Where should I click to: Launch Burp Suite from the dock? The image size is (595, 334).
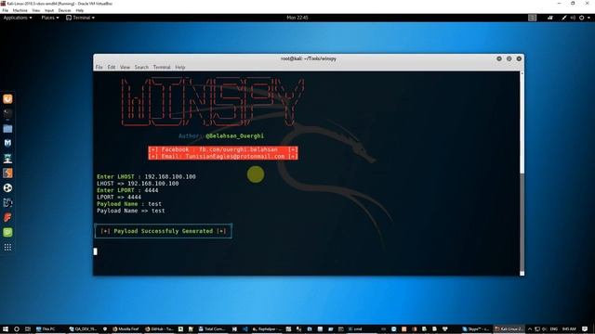pos(7,173)
